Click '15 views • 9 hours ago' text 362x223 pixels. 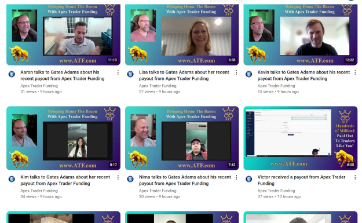[278, 92]
